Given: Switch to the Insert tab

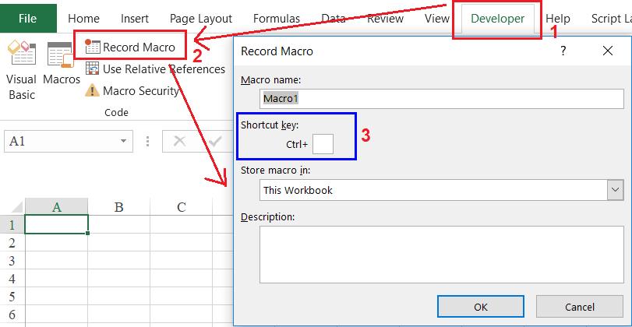Looking at the screenshot, I should (135, 19).
